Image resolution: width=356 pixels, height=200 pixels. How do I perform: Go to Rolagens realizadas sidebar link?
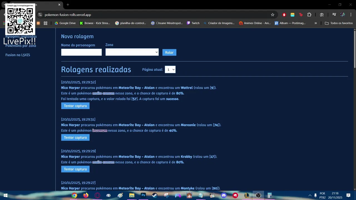[21, 36]
